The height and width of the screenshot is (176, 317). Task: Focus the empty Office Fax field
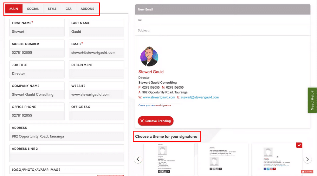[96, 116]
